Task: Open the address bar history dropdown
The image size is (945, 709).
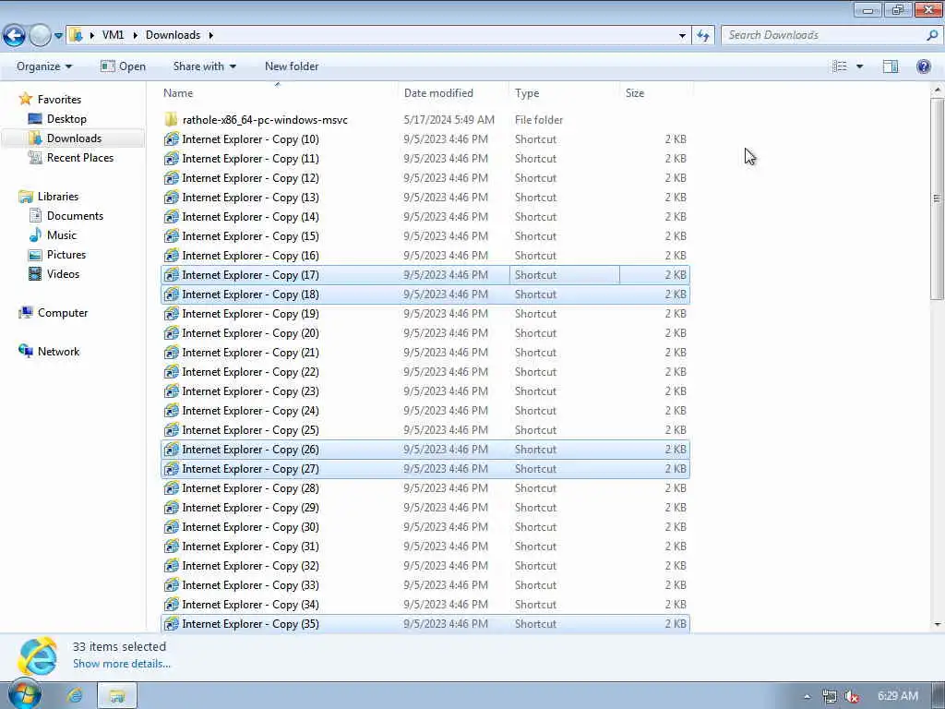Action: (x=682, y=36)
